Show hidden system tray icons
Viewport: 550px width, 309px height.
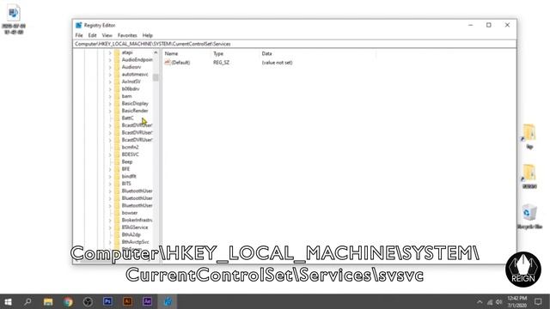point(480,301)
